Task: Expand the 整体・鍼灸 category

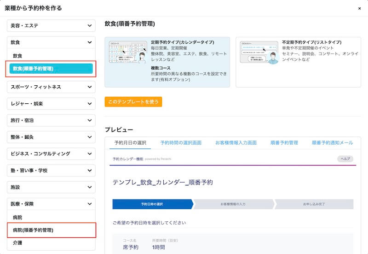Action: 51,137
